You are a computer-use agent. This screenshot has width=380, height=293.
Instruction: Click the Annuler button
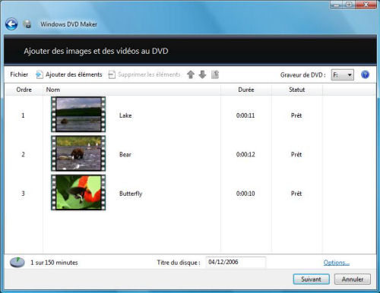(x=353, y=279)
